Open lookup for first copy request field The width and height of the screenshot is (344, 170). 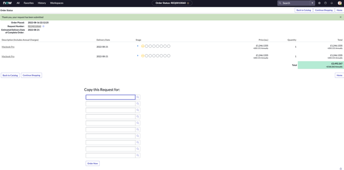coord(138,97)
